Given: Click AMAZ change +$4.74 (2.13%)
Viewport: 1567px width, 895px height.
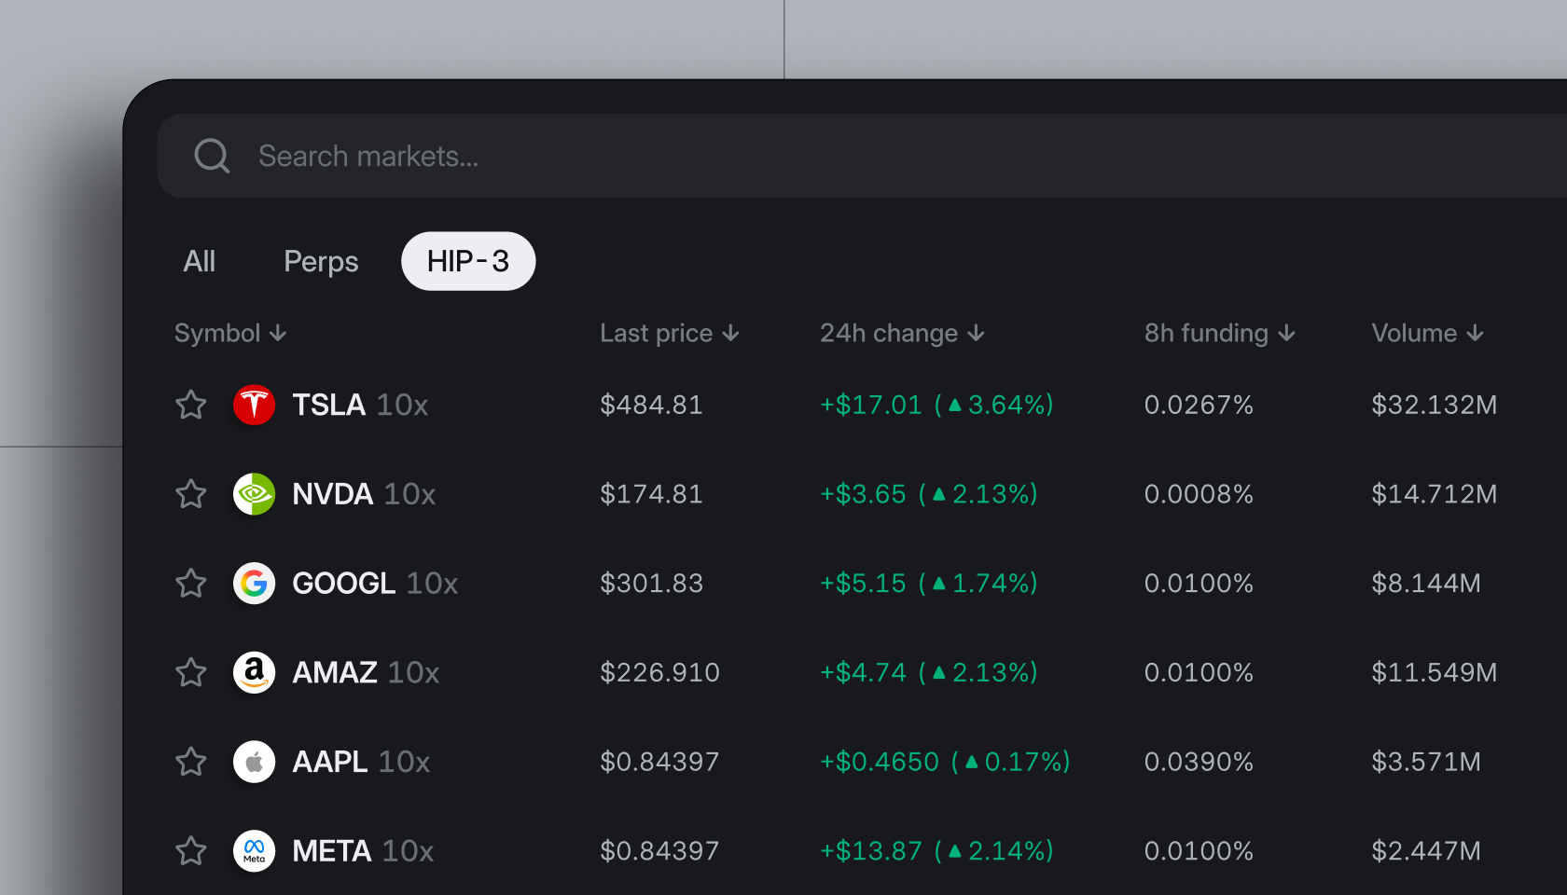Looking at the screenshot, I should point(929,672).
